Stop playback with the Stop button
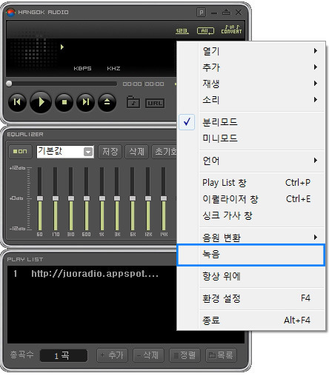The image size is (329, 376). coord(64,102)
